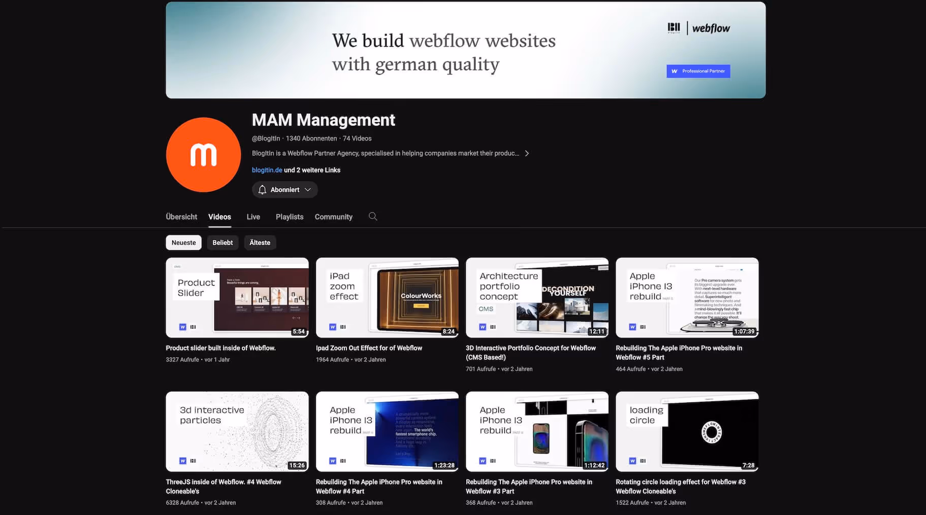Sort videos by Älteste
Image resolution: width=926 pixels, height=515 pixels.
260,243
